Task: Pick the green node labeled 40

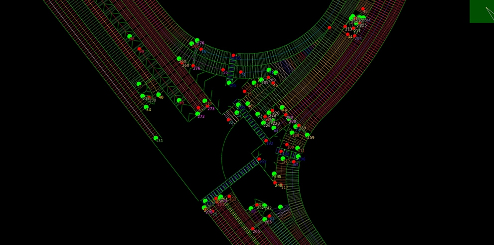Action: (159, 94)
